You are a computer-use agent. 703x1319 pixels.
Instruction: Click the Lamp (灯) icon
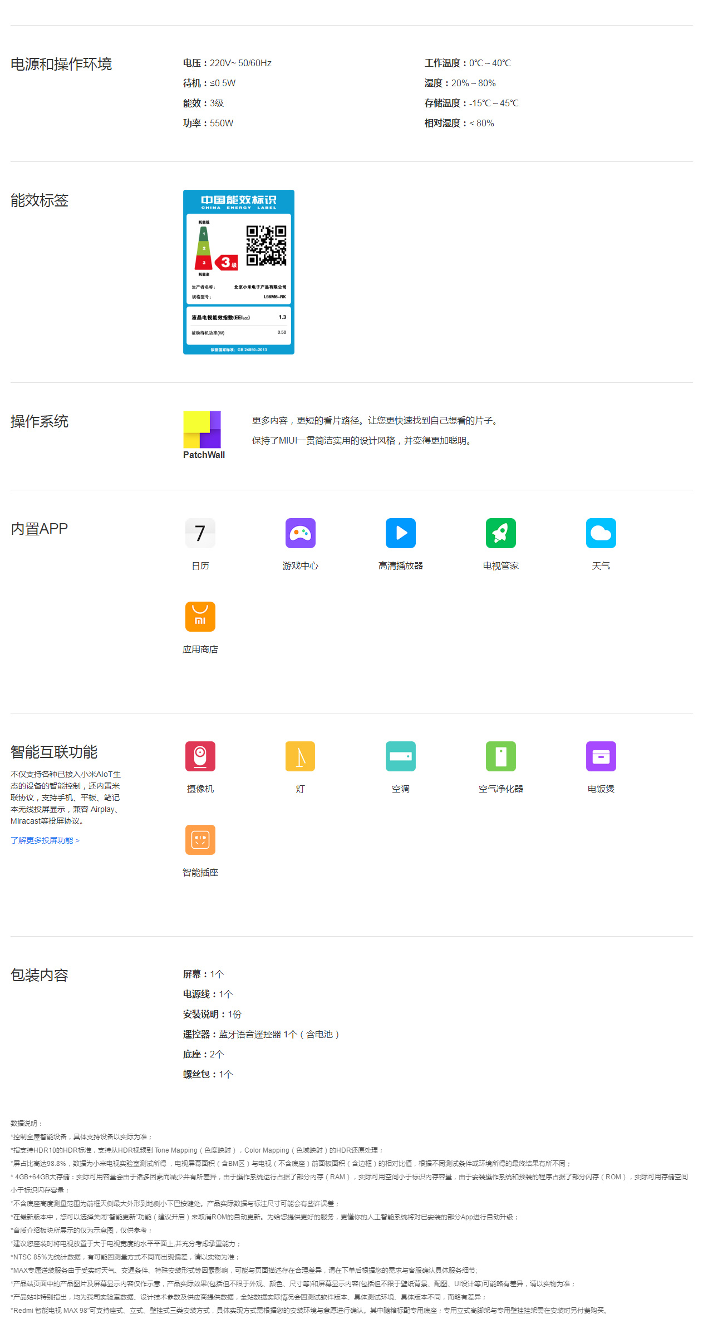point(301,756)
